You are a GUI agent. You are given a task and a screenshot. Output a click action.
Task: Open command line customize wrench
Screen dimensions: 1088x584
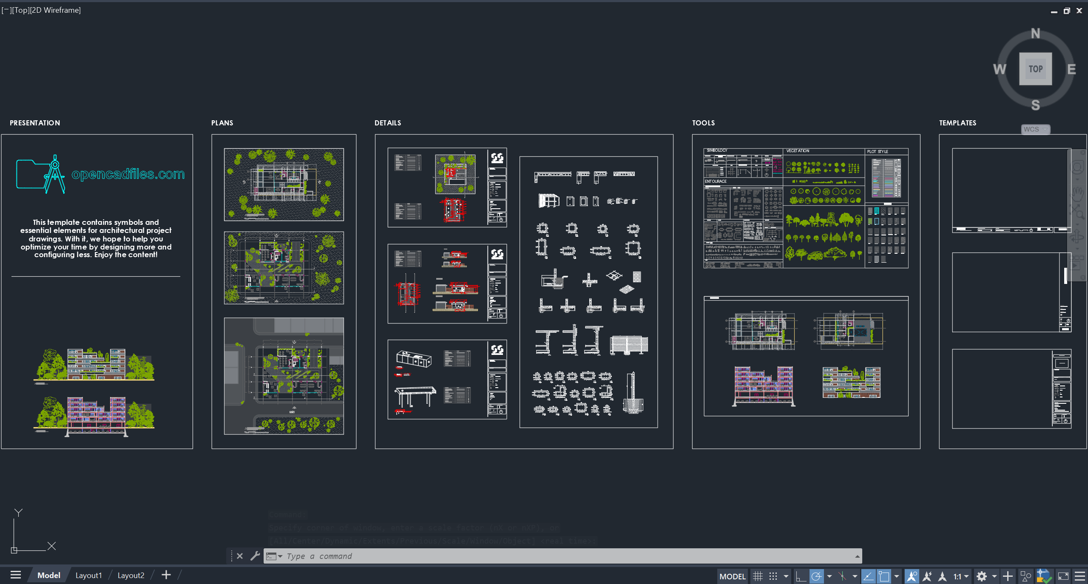click(255, 556)
